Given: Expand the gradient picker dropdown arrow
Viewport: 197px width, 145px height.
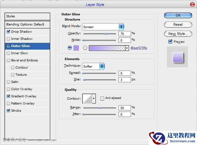Looking at the screenshot, I should pos(127,48).
